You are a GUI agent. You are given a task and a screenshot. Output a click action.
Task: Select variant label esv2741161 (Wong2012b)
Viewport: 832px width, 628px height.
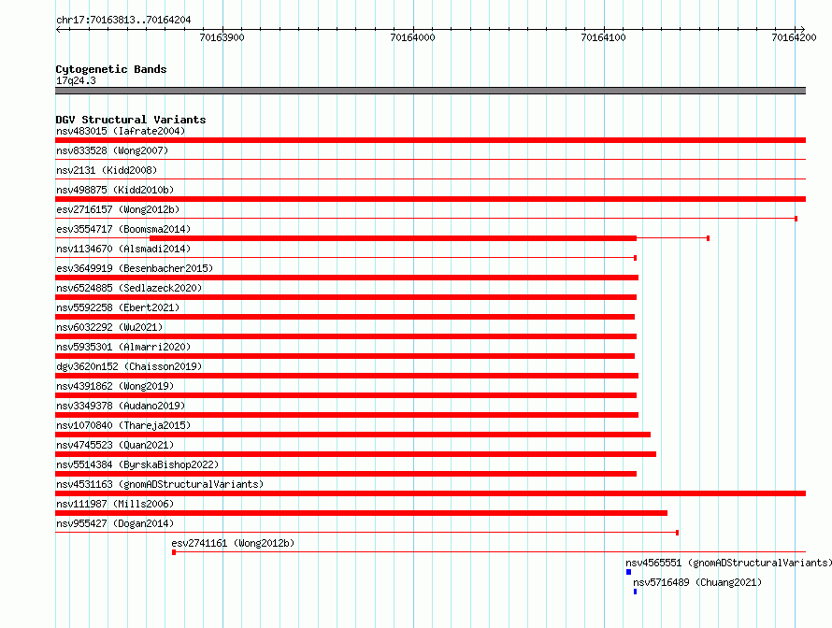[233, 543]
